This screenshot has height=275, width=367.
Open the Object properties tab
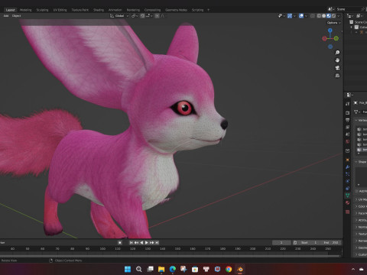[348, 160]
